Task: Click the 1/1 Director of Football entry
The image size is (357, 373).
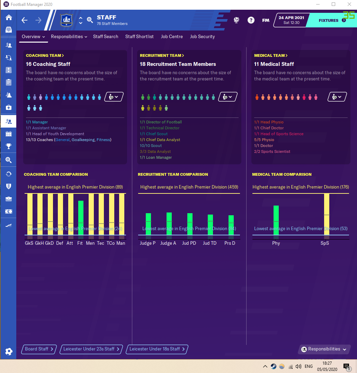Action: click(161, 122)
